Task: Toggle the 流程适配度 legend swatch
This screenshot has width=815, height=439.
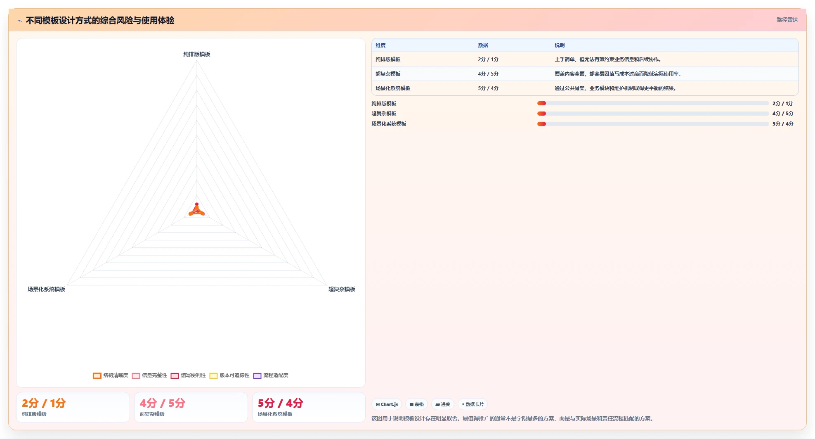Action: click(x=257, y=376)
